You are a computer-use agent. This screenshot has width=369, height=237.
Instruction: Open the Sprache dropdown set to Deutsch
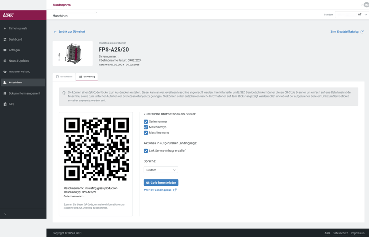161,170
